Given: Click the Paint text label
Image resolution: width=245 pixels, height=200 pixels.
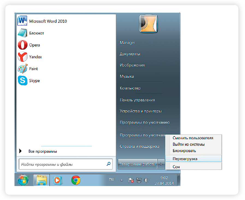Looking at the screenshot, I should pos(33,69).
